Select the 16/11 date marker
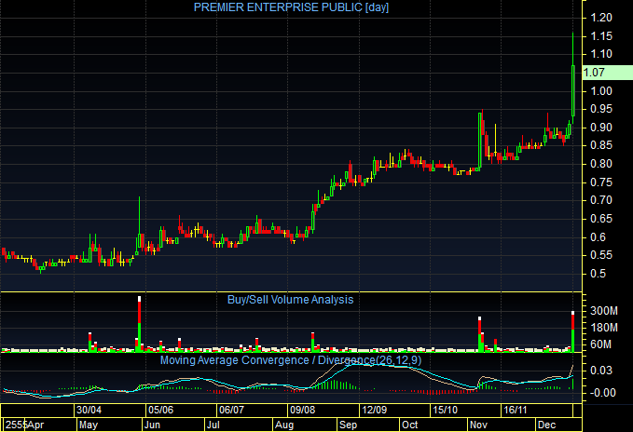This screenshot has height=432, width=633. coord(516,411)
